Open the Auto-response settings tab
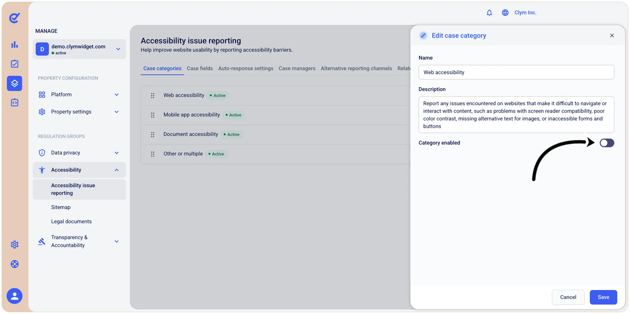 (x=246, y=68)
